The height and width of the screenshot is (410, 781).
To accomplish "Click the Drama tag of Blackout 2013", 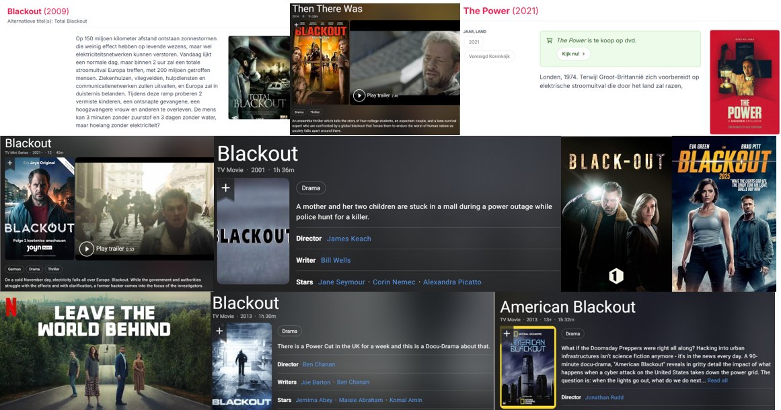I will [289, 331].
